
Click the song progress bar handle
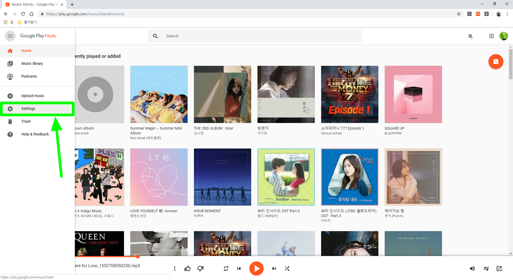(138, 256)
